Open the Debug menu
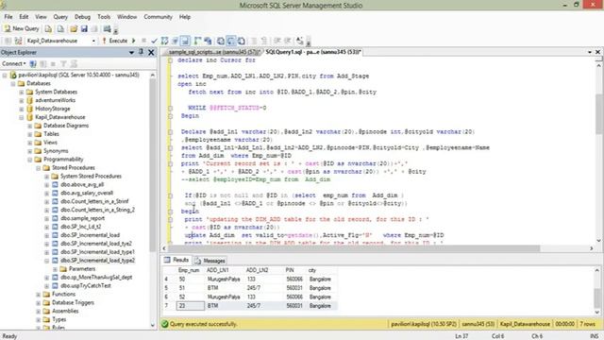 82,17
